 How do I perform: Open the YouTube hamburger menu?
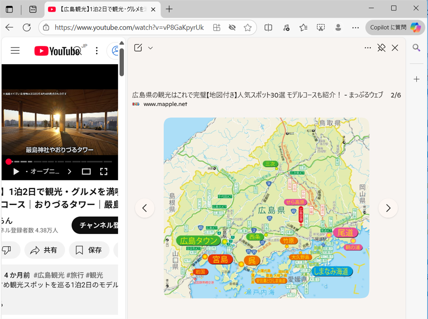pyautogui.click(x=15, y=50)
